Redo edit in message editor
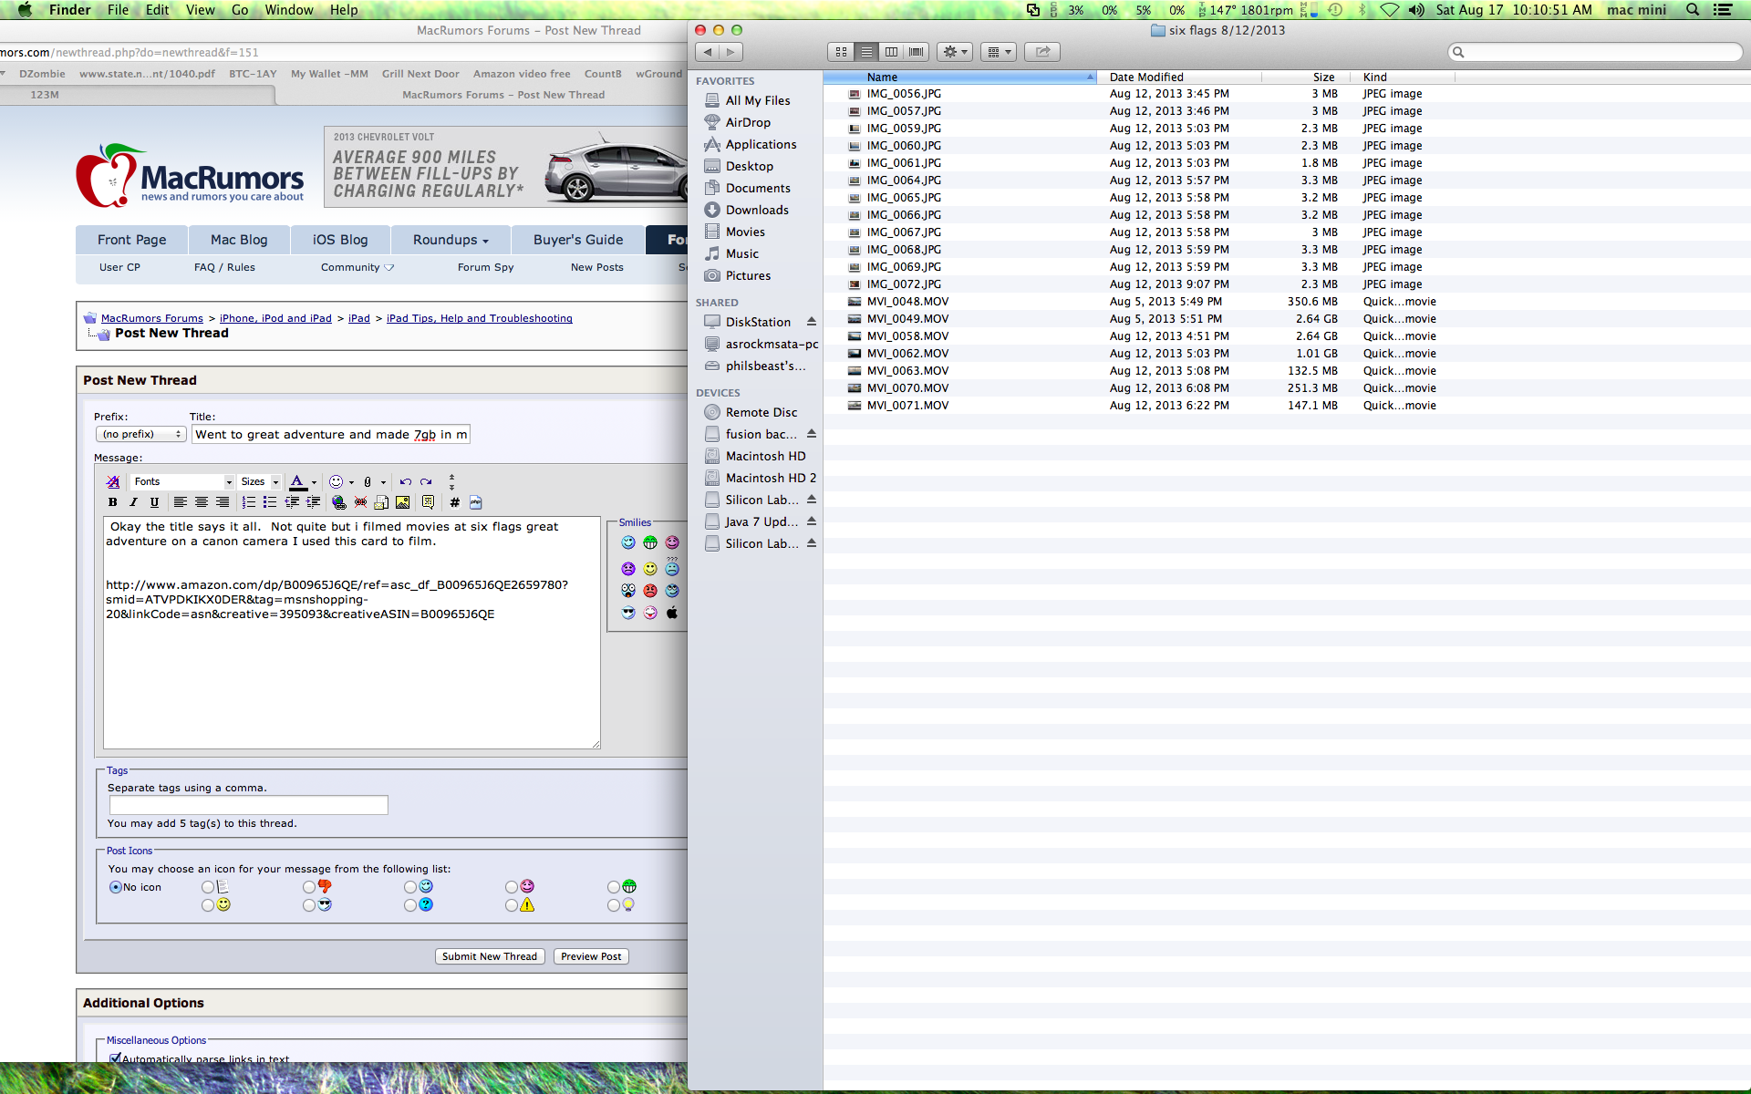1751x1094 pixels. (x=426, y=481)
